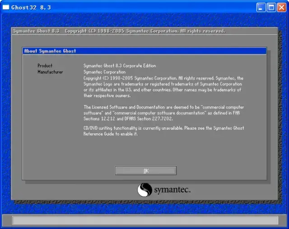Screen dimensions: 289x229
Task: Click the "Symantec Corporation" manufacturer value
Action: click(104, 72)
